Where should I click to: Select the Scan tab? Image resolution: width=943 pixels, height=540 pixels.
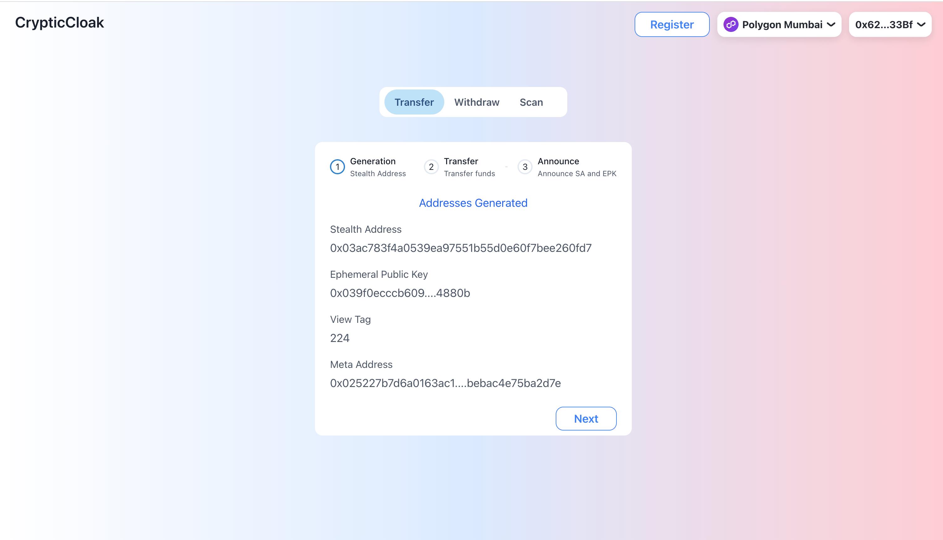(530, 102)
